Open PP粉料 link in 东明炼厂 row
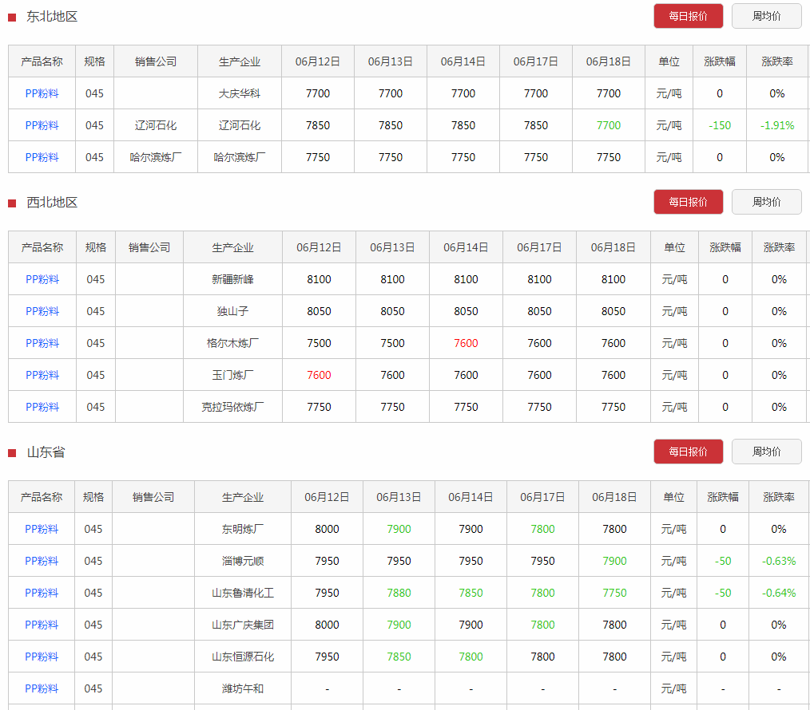 [x=42, y=529]
